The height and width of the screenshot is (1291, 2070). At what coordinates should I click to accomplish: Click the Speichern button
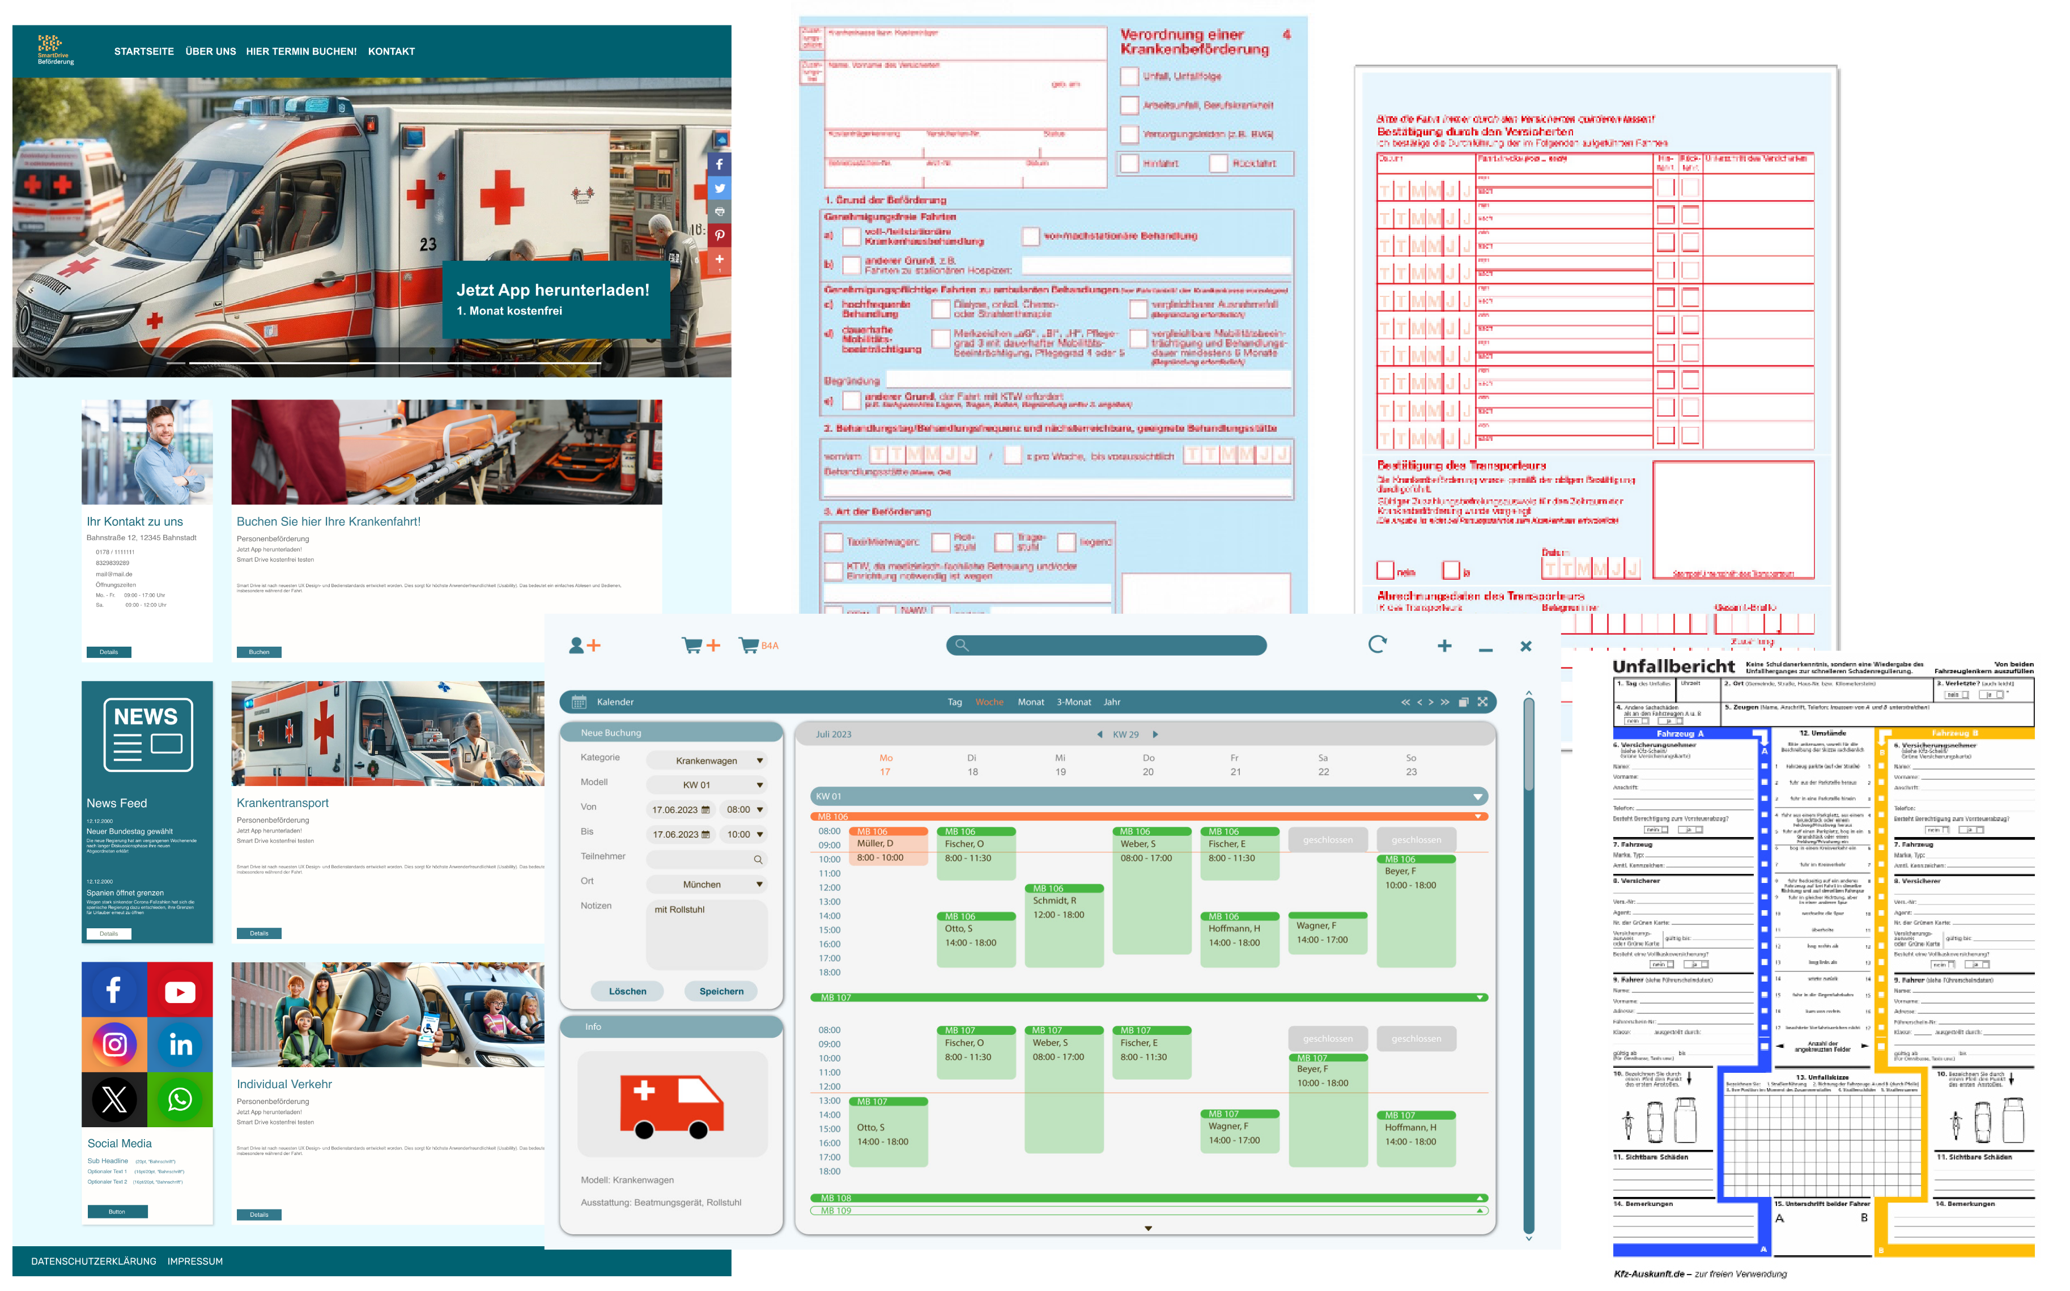721,991
